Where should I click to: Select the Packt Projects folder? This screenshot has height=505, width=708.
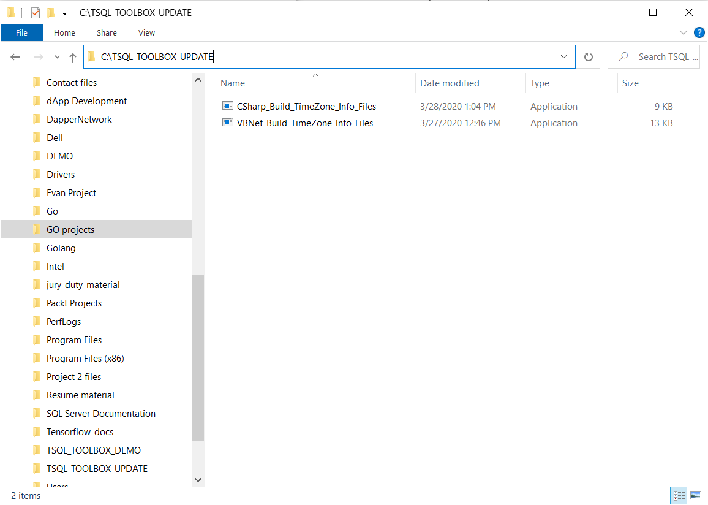[74, 303]
